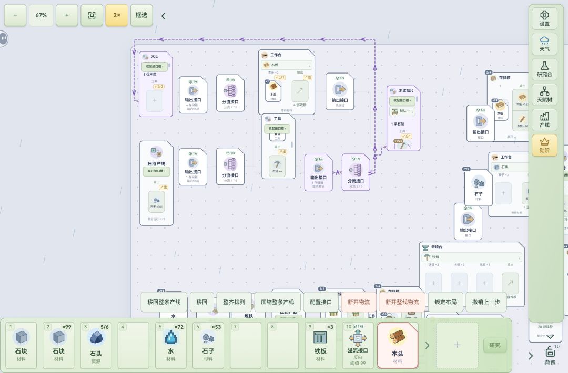This screenshot has height=373, width=568.
Task: Open the 勋阶 rank panel
Action: pyautogui.click(x=544, y=145)
